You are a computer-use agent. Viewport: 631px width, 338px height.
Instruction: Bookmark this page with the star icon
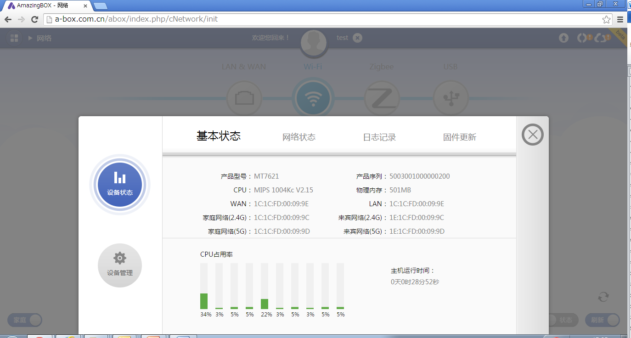click(606, 19)
